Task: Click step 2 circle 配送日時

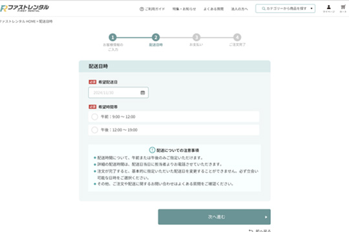Action: tap(156, 37)
